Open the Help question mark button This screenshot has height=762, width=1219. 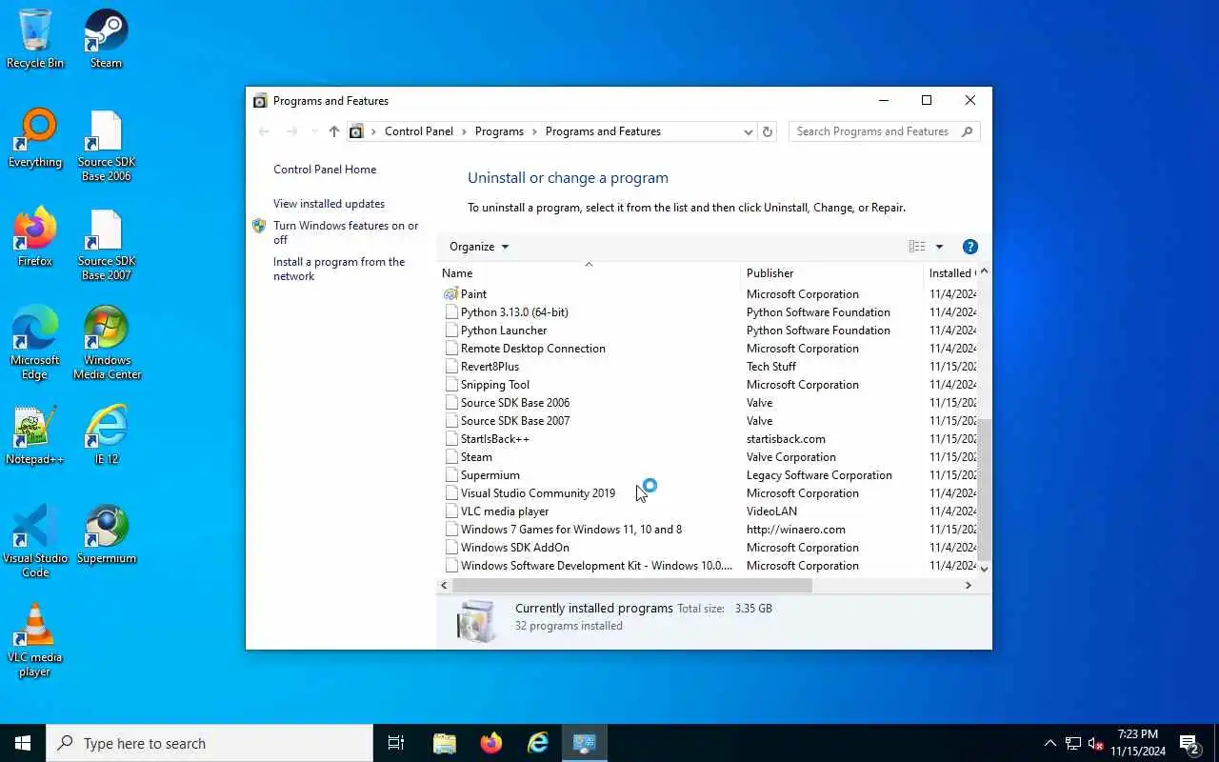point(970,247)
